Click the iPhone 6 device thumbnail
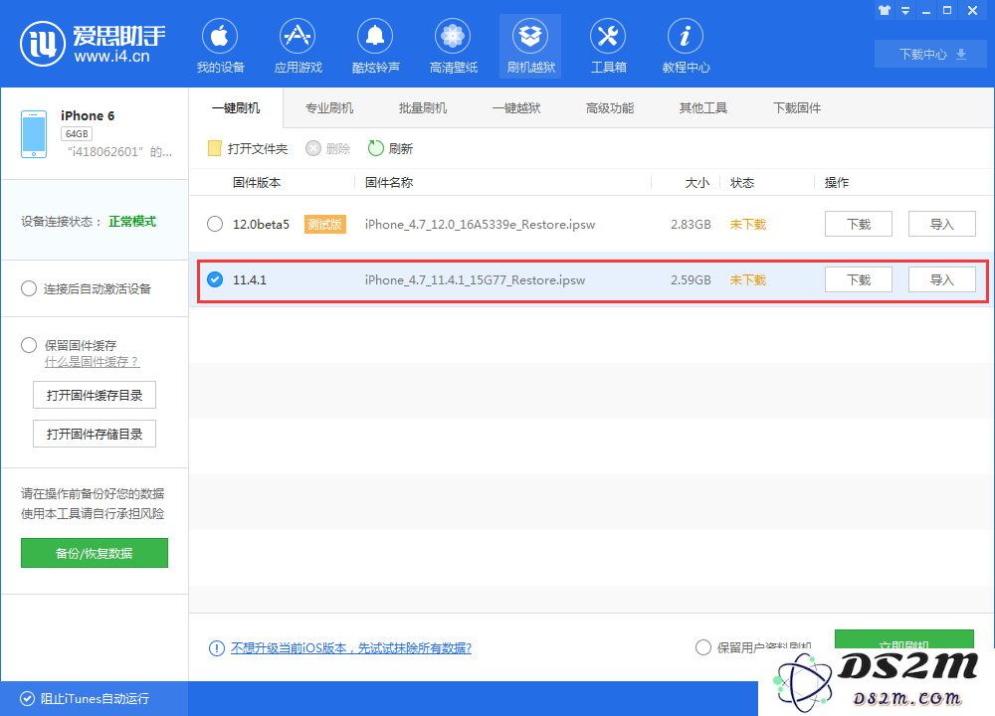This screenshot has height=716, width=995. tap(34, 134)
